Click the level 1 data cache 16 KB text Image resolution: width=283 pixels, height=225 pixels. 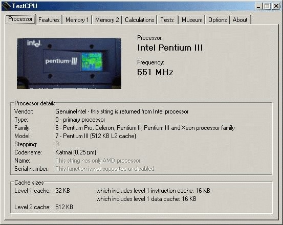pos(146,199)
